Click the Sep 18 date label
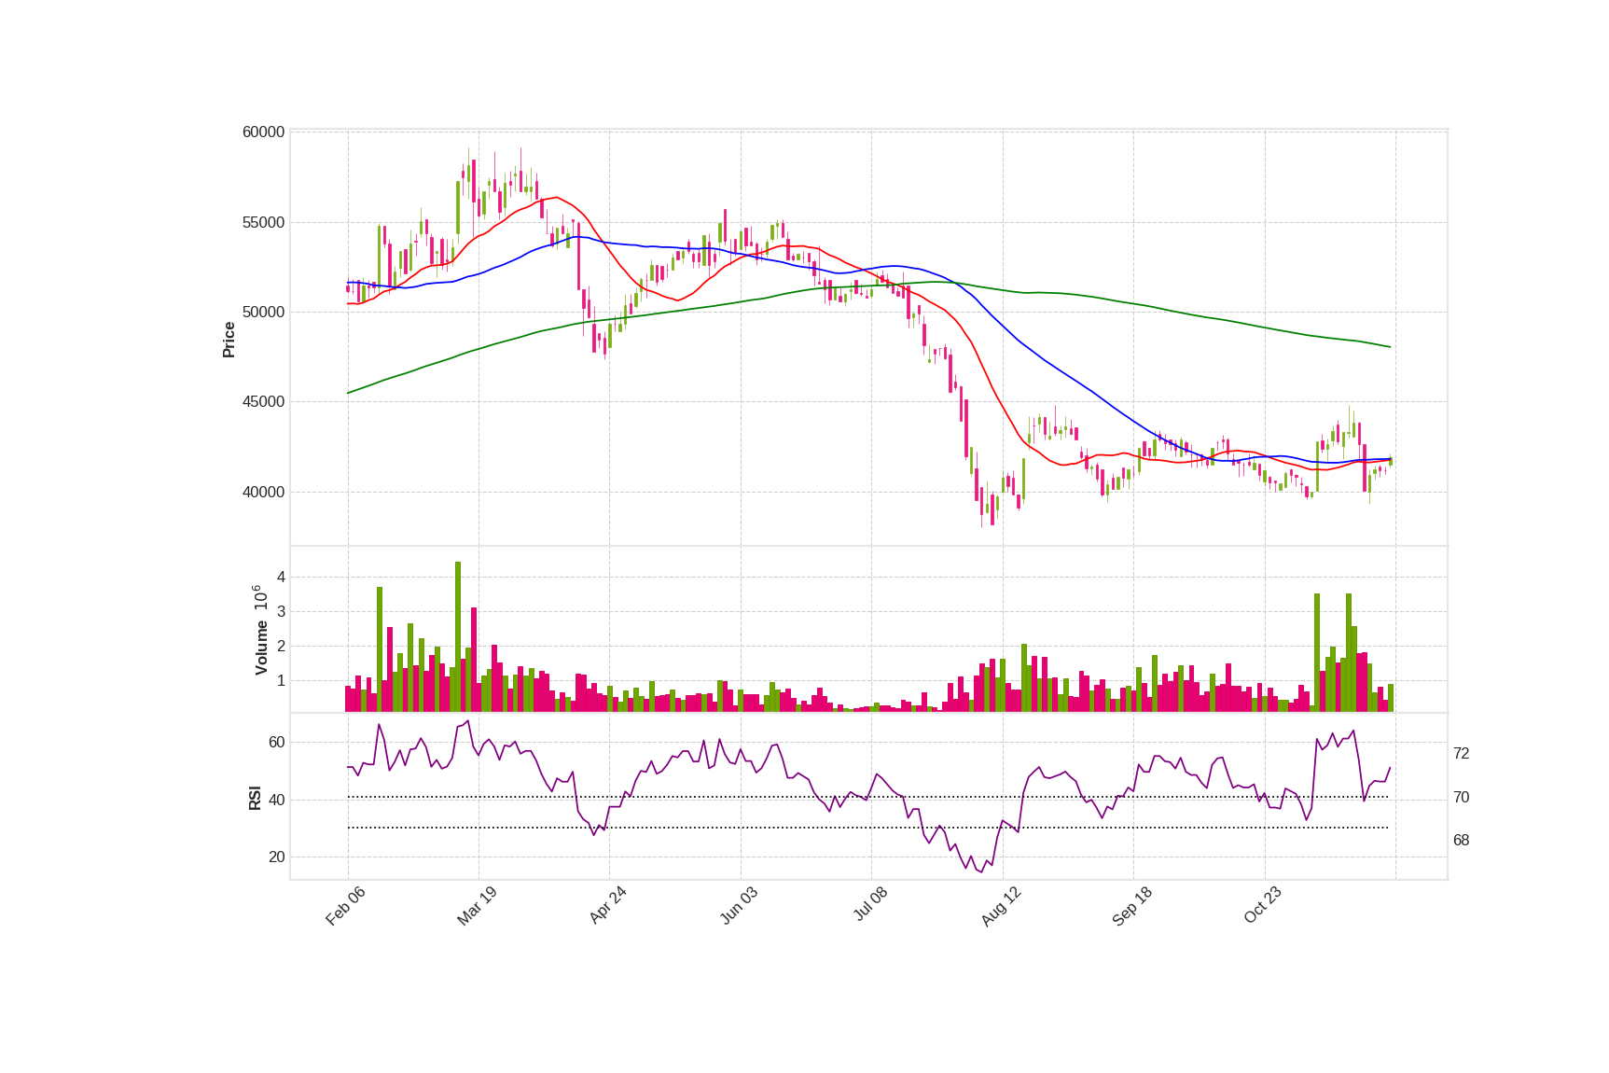The height and width of the screenshot is (1073, 1609). [1131, 906]
